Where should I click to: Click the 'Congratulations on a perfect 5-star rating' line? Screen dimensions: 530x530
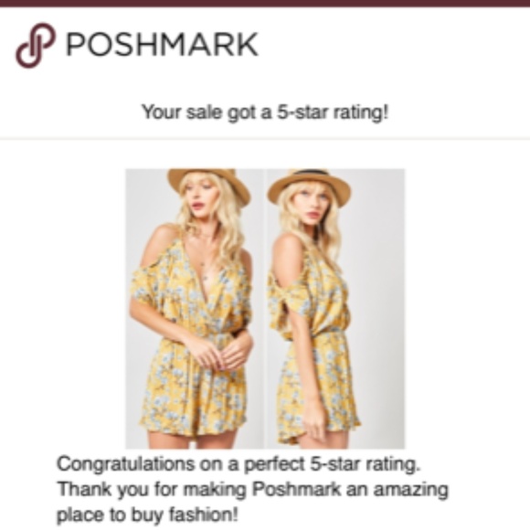[x=238, y=464]
